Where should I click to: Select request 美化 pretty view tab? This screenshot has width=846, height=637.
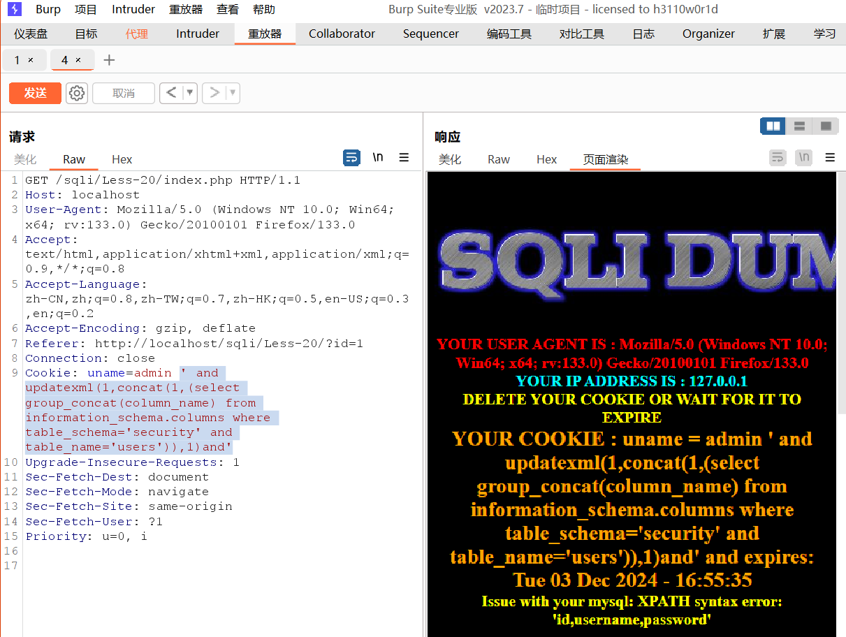[x=25, y=159]
